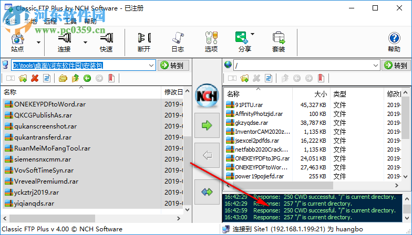Open the 本地 menu
This screenshot has width=412, height=235.
30,22
